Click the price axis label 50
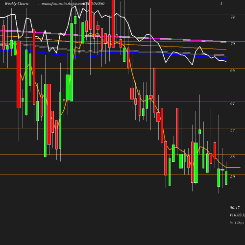245x245 pixels. pos(233,177)
